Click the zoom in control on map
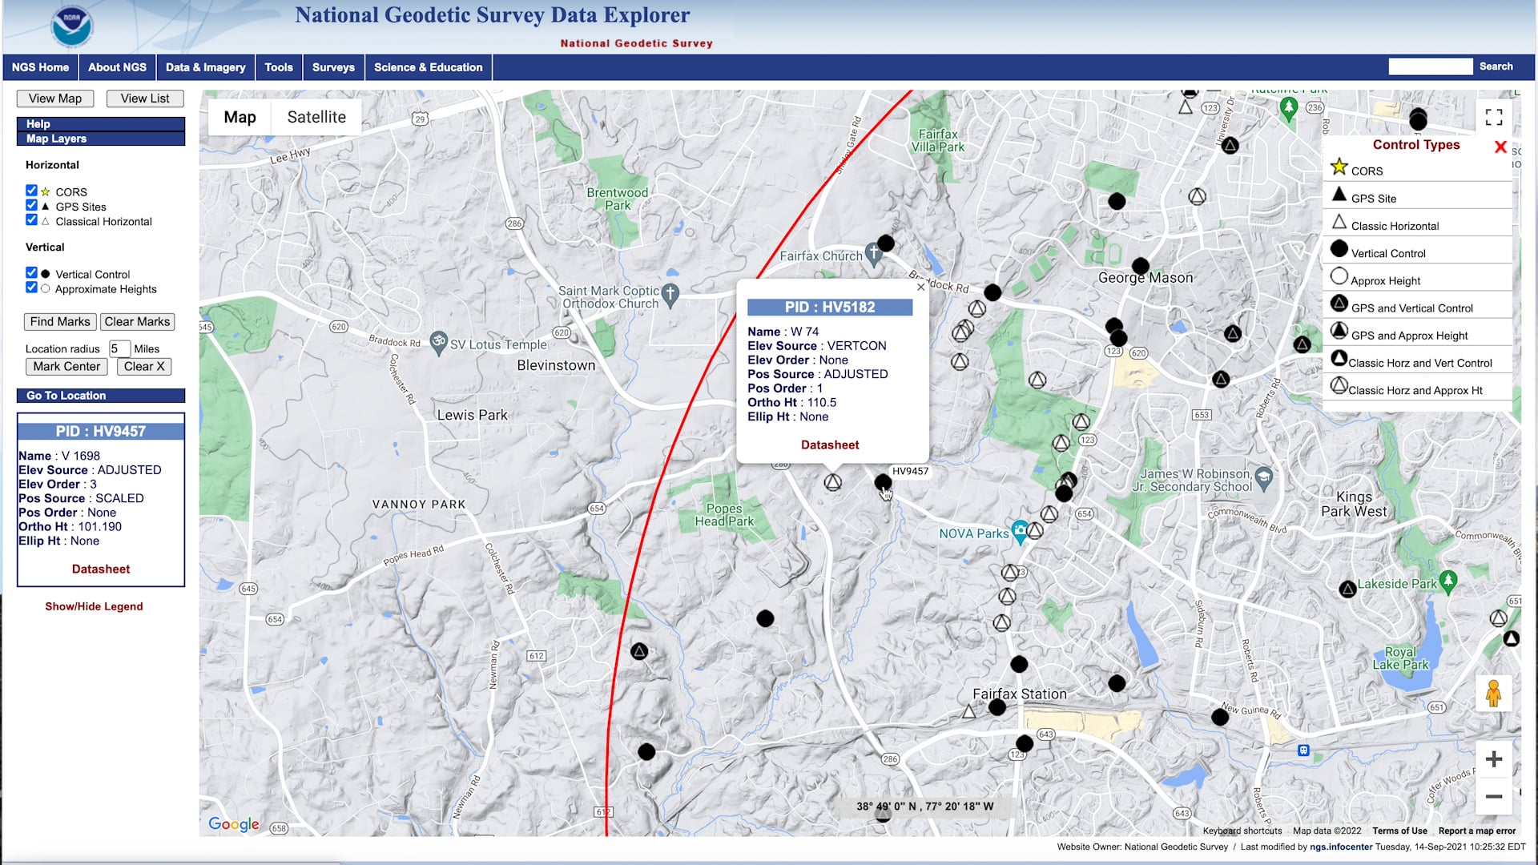 click(1494, 758)
